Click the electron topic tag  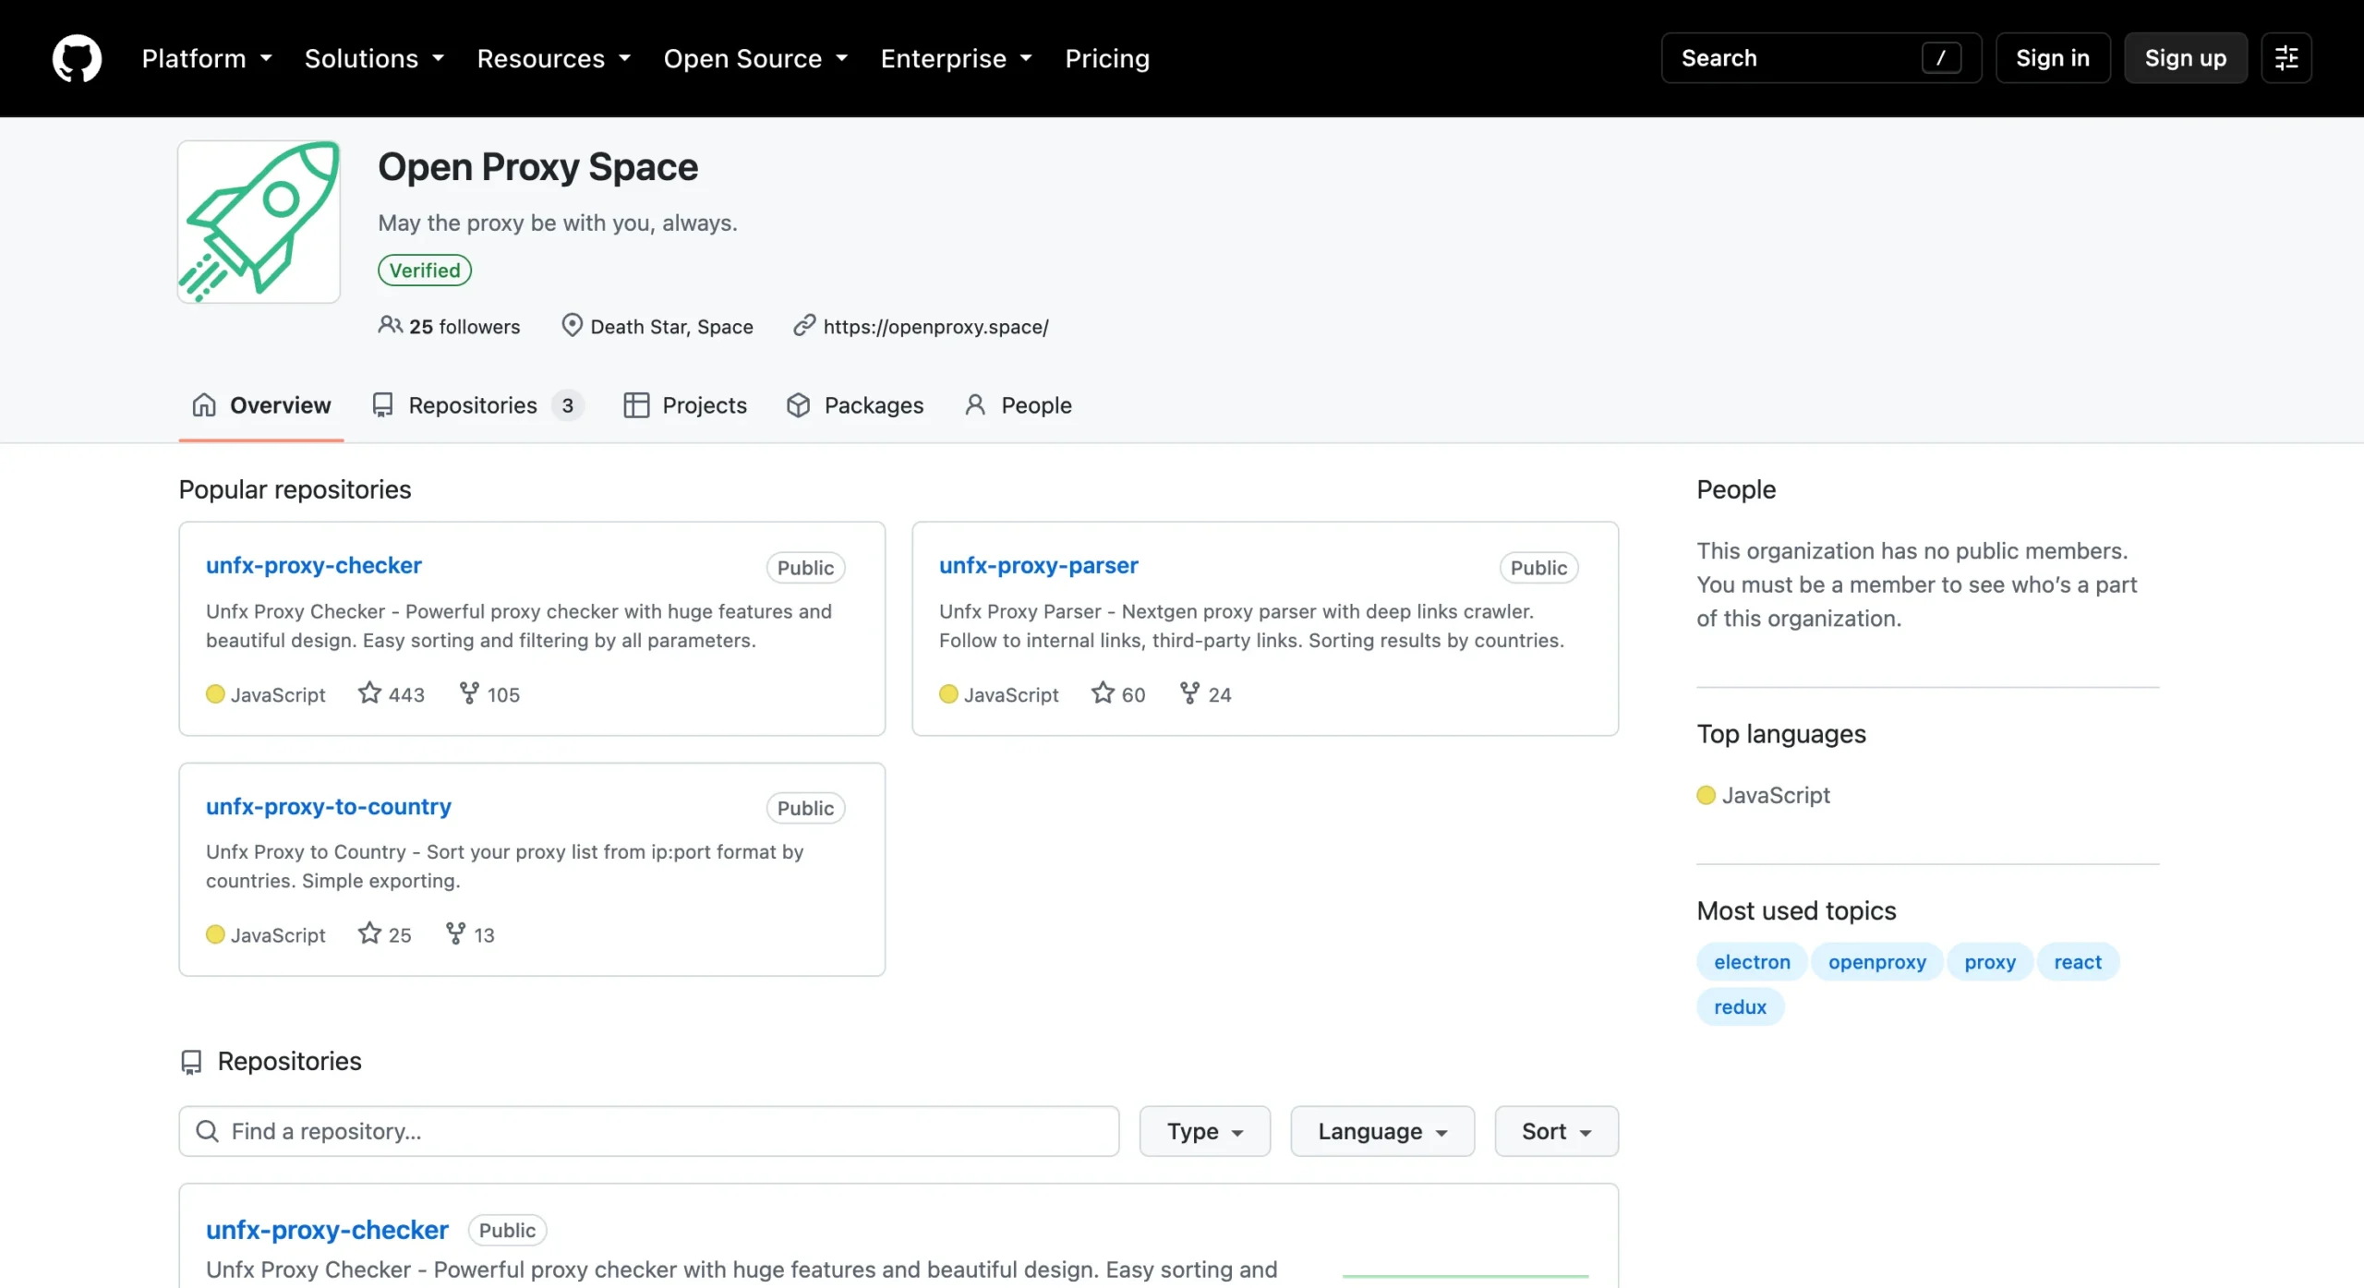[x=1752, y=962]
